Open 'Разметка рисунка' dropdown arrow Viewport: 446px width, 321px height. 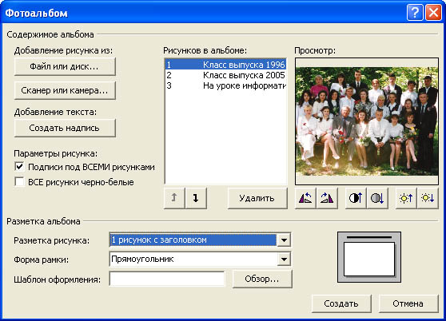coord(284,240)
